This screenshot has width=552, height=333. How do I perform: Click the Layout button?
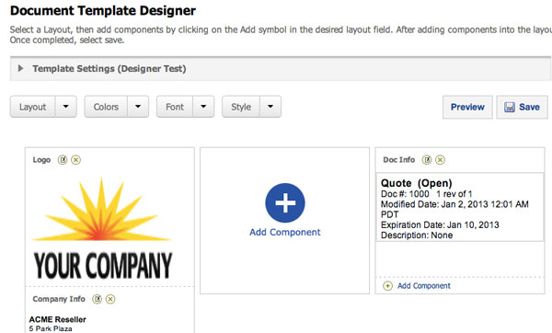pos(33,107)
